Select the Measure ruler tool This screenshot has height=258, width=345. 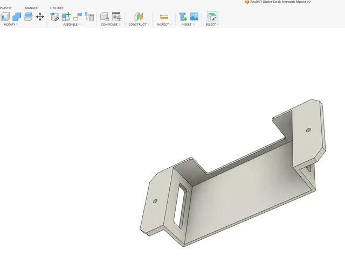(164, 17)
